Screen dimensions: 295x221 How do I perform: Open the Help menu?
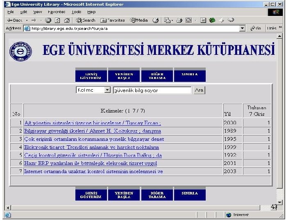tap(91, 12)
